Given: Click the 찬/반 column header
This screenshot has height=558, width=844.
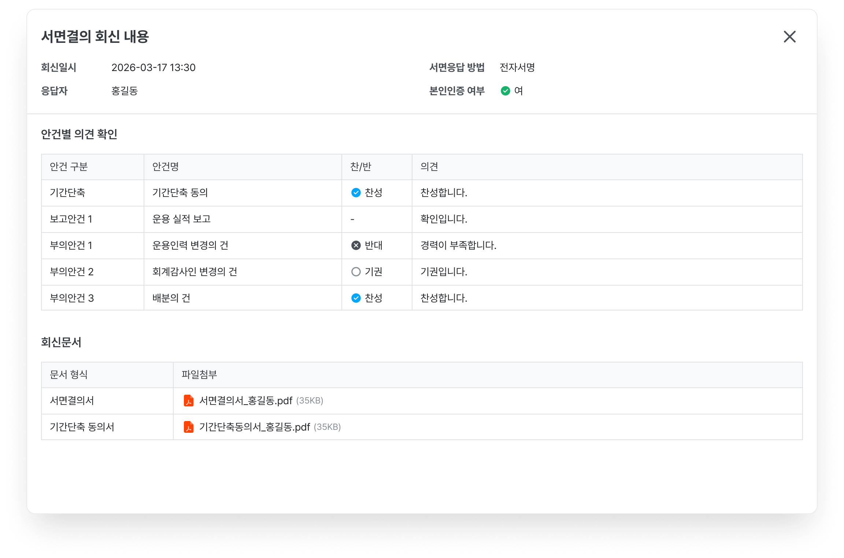Looking at the screenshot, I should click(360, 167).
